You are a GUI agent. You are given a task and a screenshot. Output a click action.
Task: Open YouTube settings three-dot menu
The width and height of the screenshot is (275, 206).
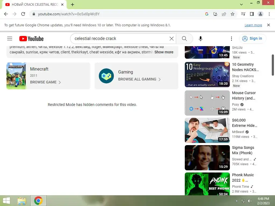[231, 39]
